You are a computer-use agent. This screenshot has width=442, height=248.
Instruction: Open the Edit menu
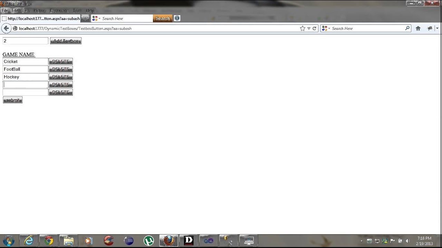tap(15, 11)
